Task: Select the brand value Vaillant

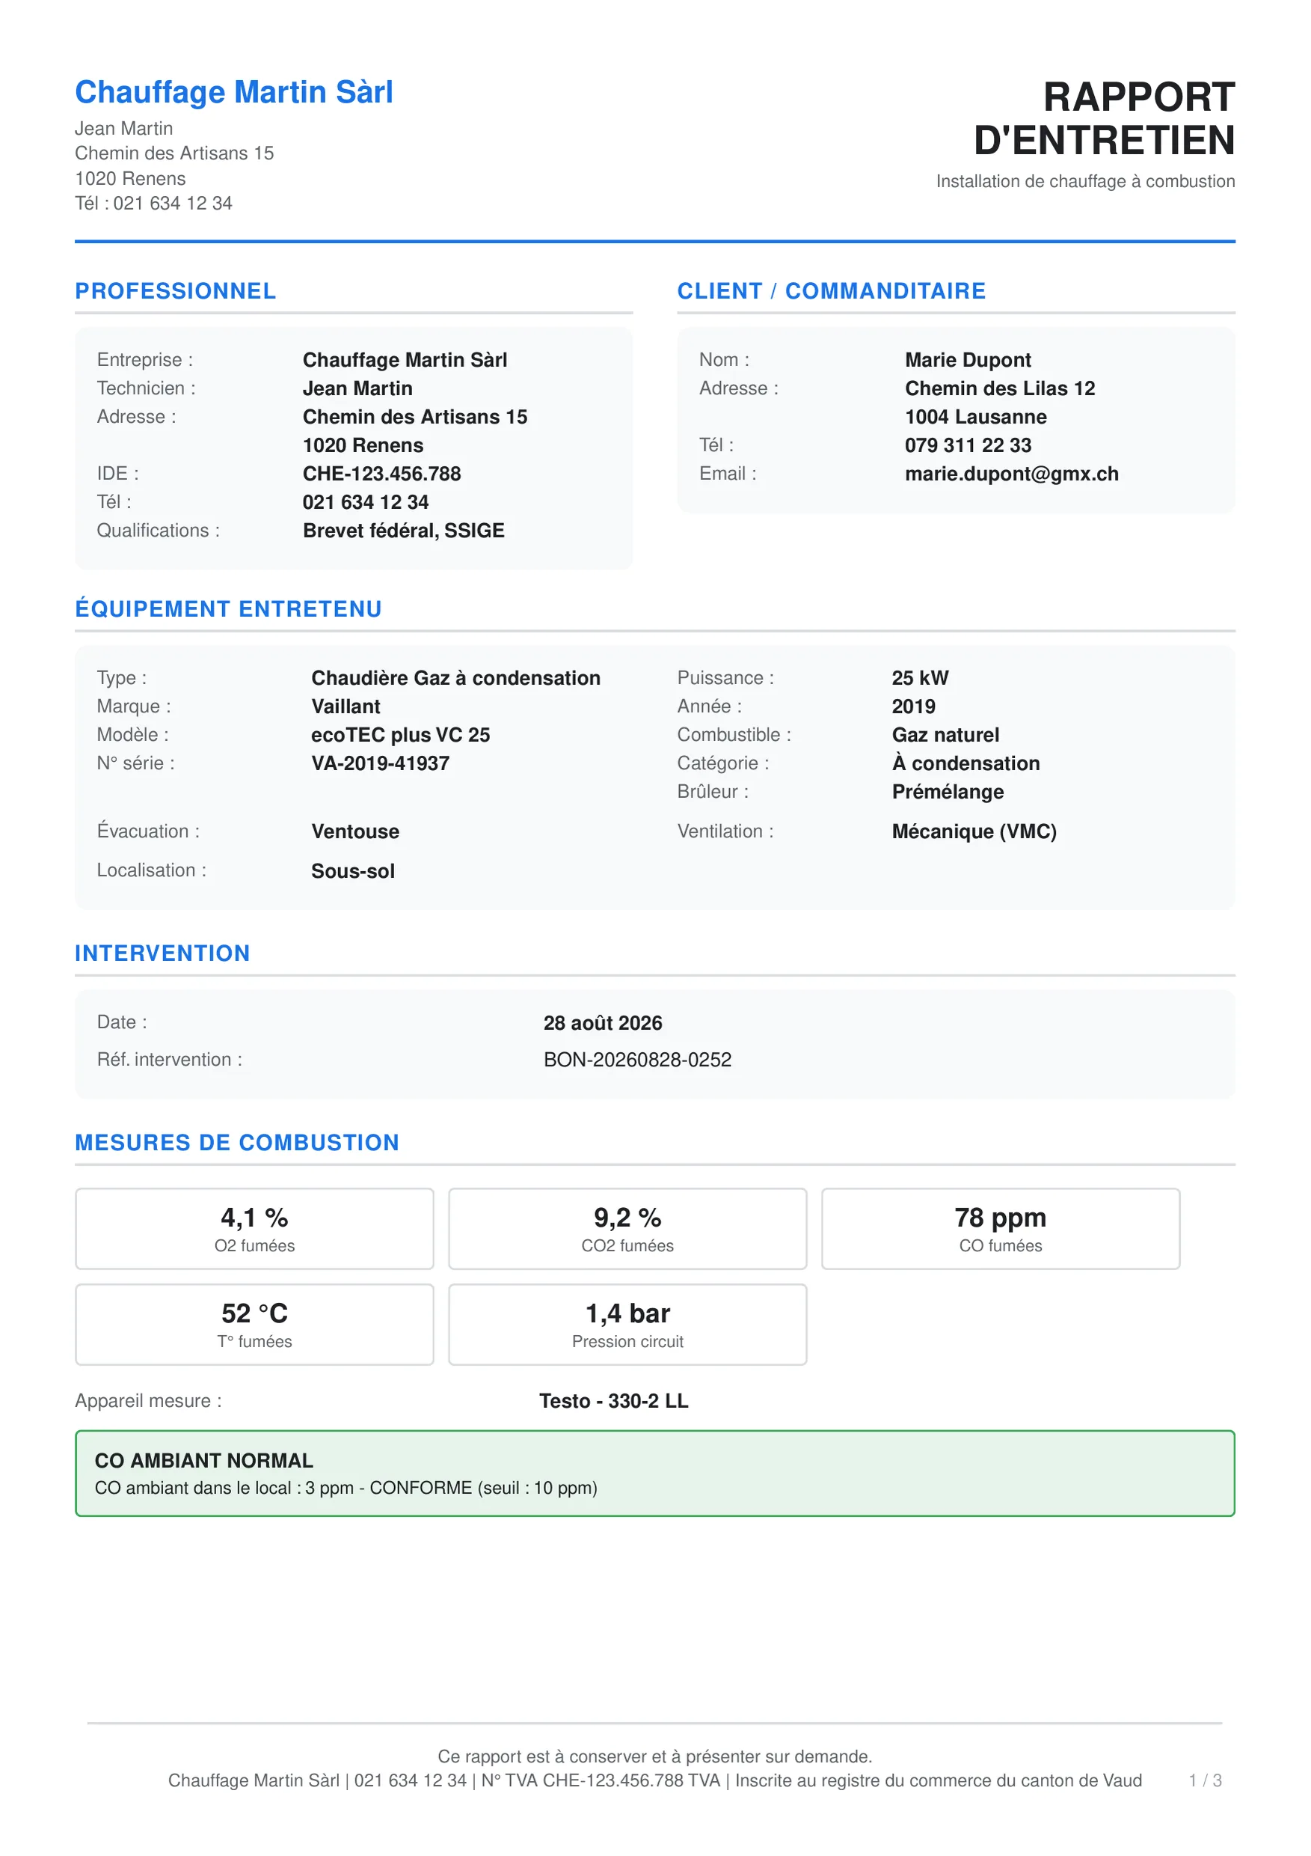Action: 346,706
